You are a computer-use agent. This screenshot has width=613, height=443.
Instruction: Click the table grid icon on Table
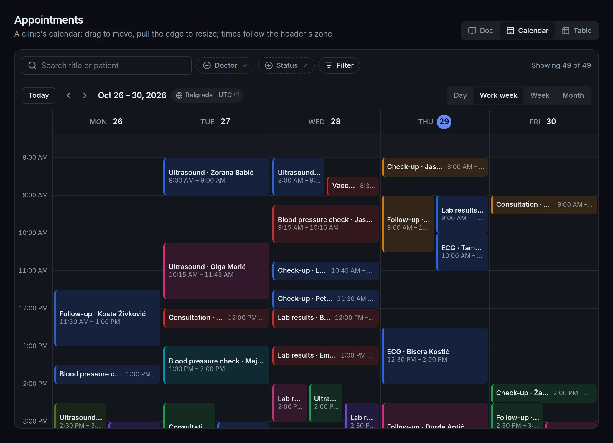click(x=566, y=31)
